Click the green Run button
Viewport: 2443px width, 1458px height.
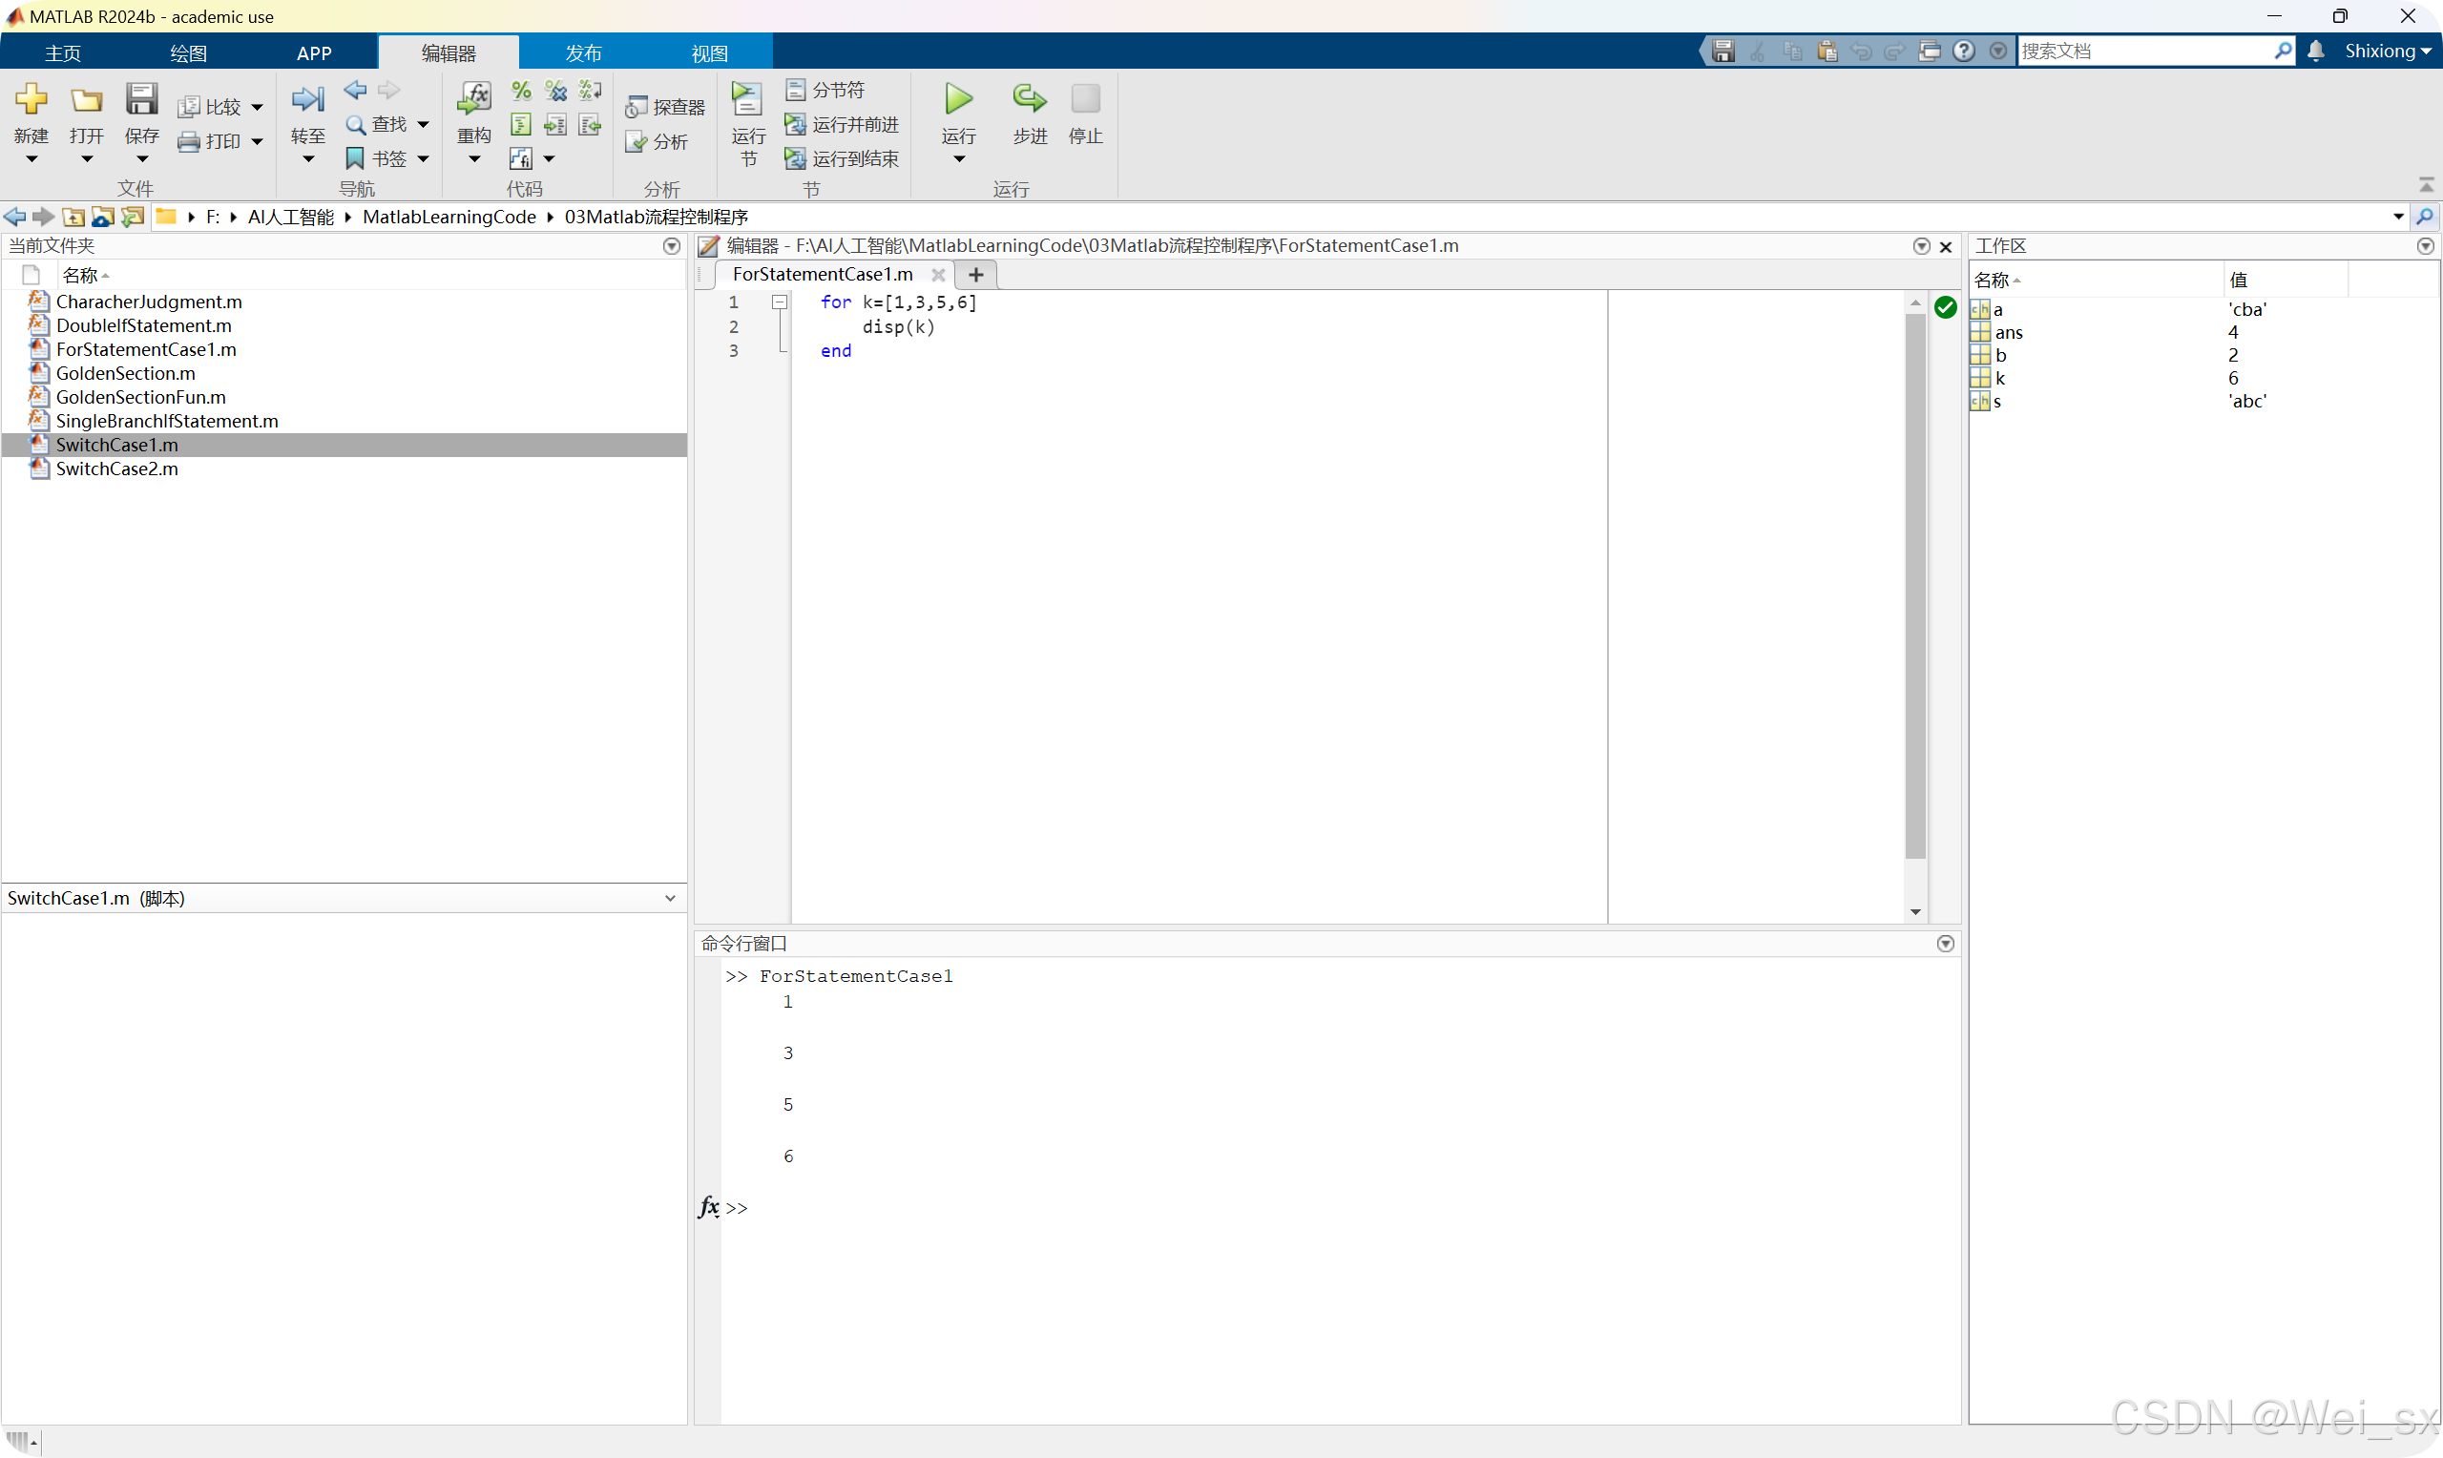point(958,99)
